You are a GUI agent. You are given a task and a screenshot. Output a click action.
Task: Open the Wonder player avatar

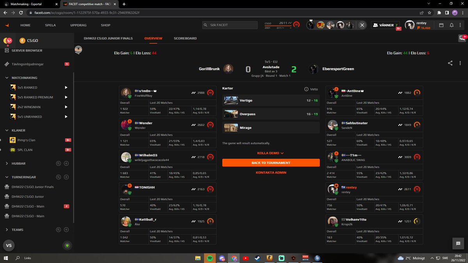pyautogui.click(x=126, y=125)
